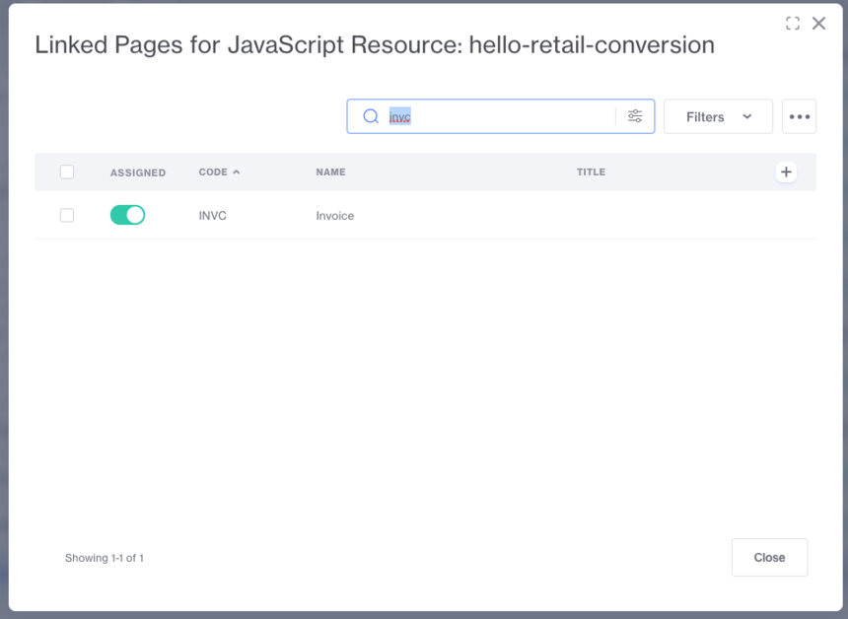The height and width of the screenshot is (619, 848).
Task: Check the select-all checkbox in header
Action: [x=67, y=172]
